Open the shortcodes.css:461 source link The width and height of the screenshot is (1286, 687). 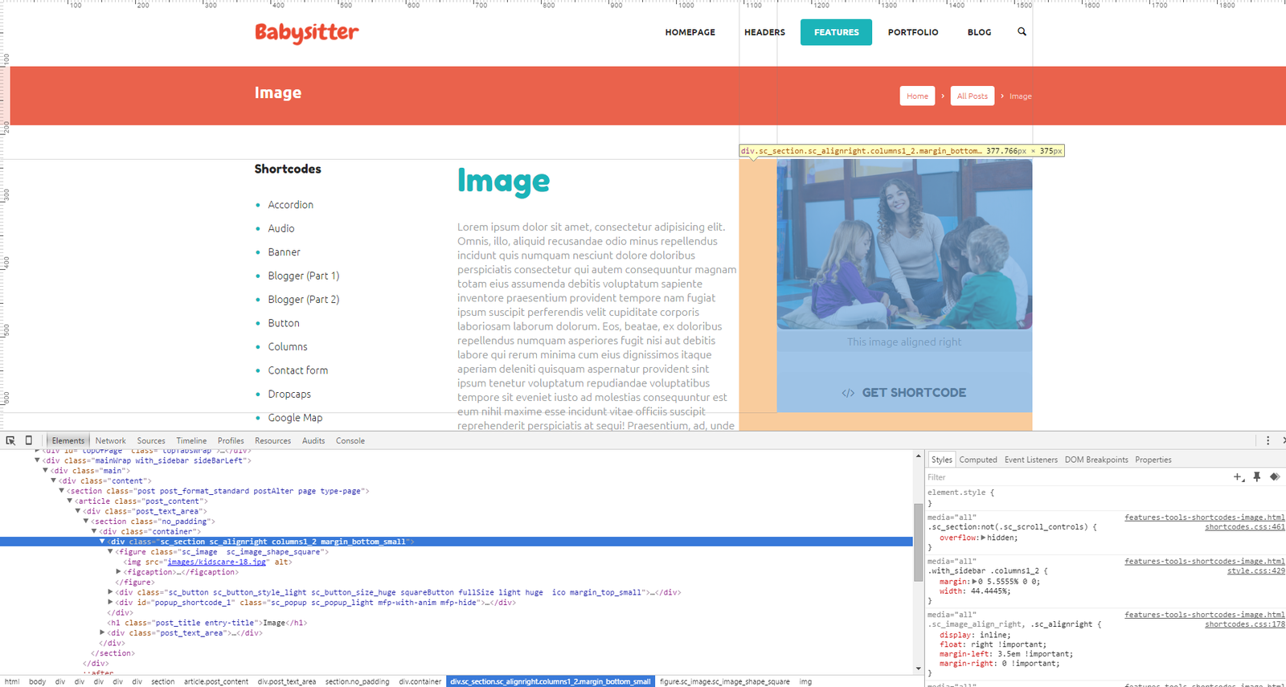click(x=1244, y=527)
